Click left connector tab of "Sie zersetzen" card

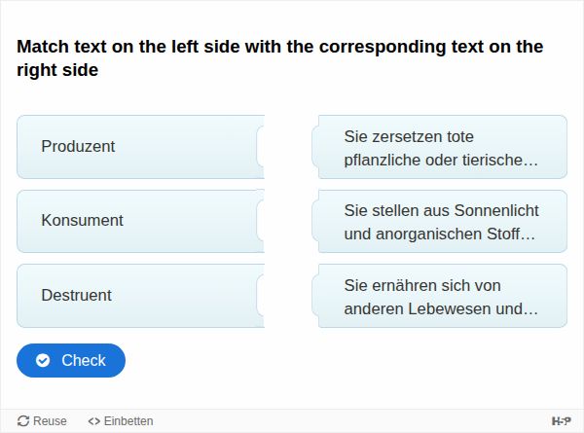(x=316, y=147)
